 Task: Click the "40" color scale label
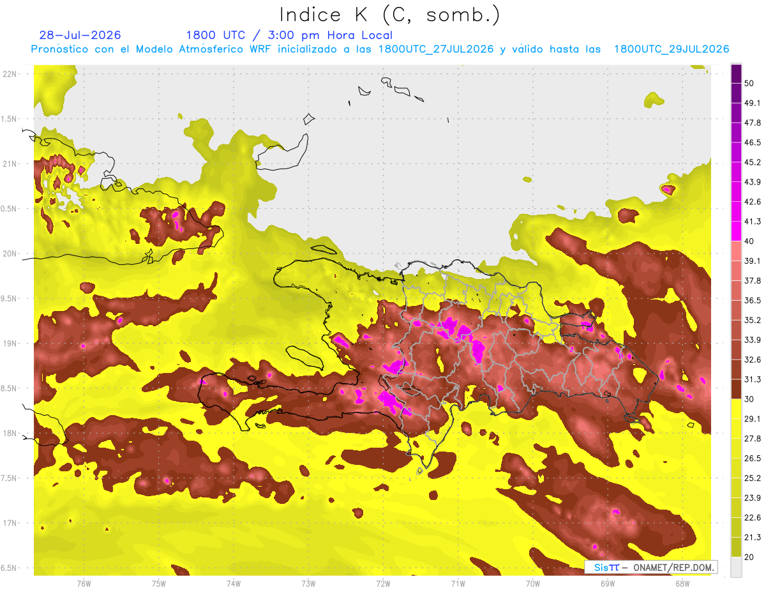click(x=749, y=241)
